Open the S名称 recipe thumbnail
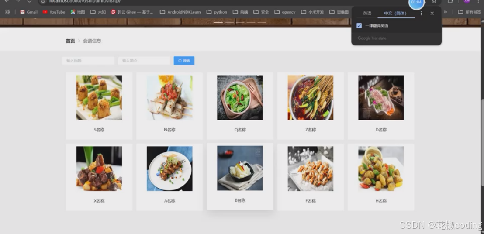The width and height of the screenshot is (484, 234). pyautogui.click(x=99, y=98)
